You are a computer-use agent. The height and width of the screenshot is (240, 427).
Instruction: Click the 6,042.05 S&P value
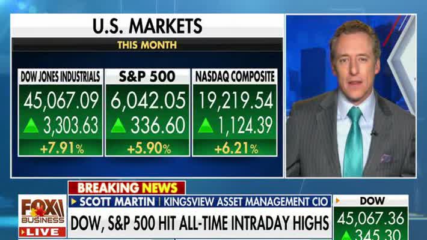(x=148, y=100)
